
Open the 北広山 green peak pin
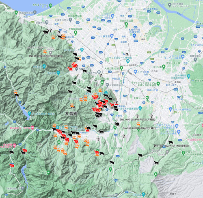pyautogui.click(x=156, y=174)
